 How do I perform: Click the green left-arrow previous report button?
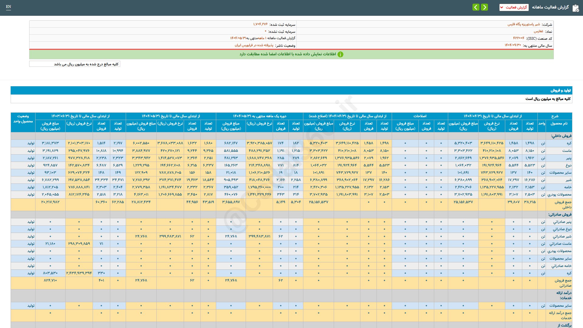476,7
